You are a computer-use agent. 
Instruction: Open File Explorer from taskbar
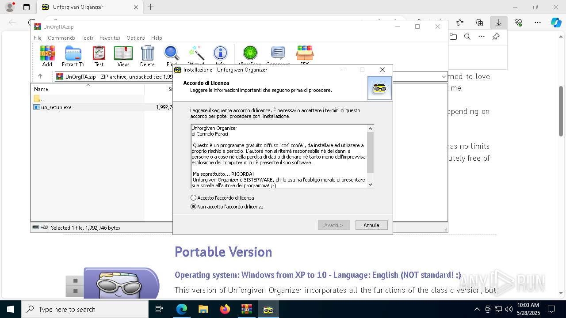pyautogui.click(x=203, y=309)
